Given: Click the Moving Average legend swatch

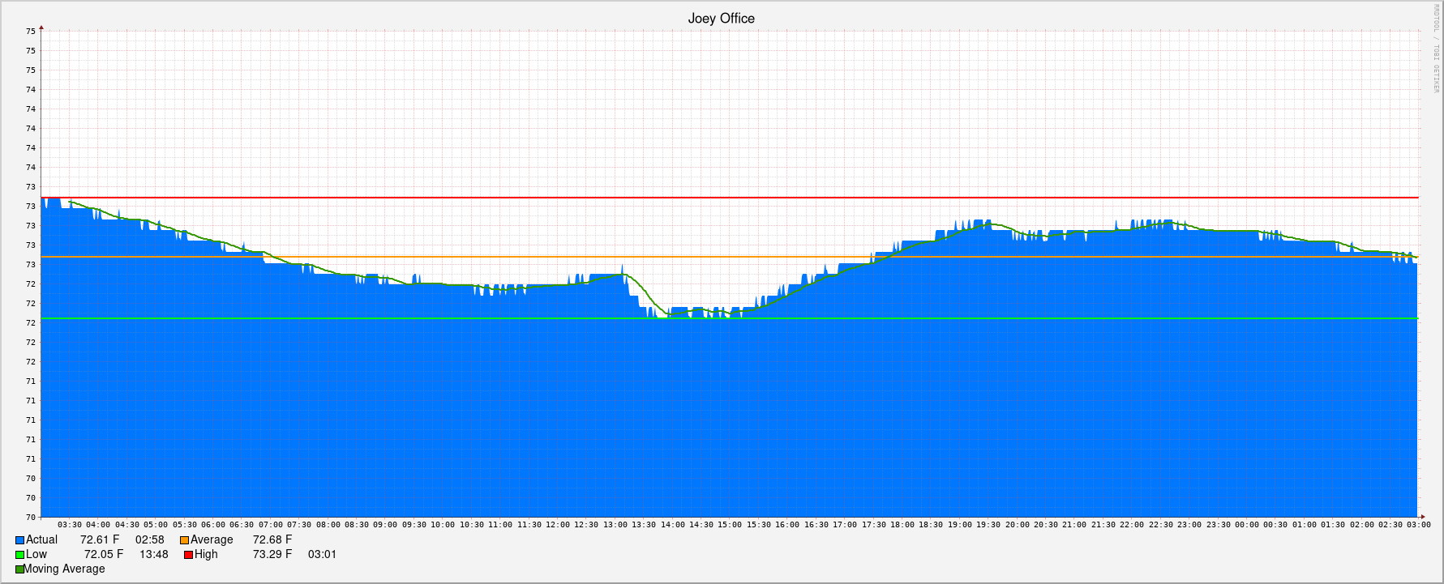Looking at the screenshot, I should coord(19,569).
